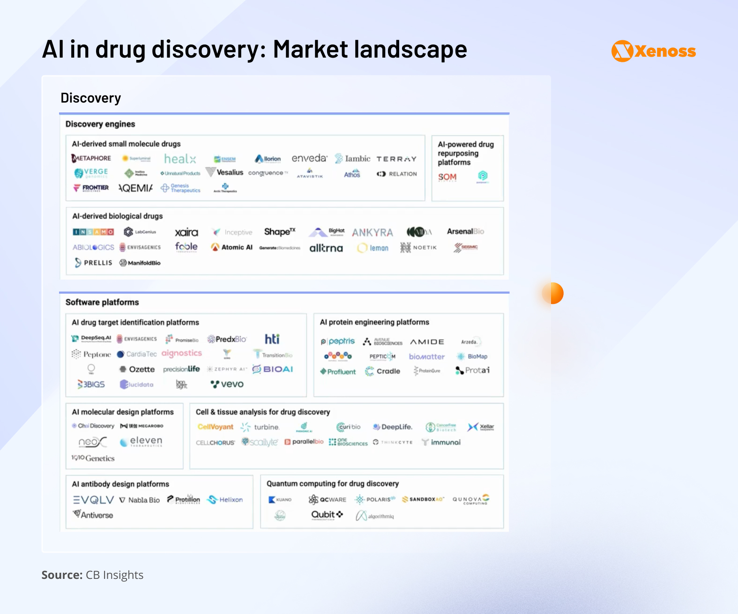Image resolution: width=738 pixels, height=614 pixels.
Task: Open the xaira logo
Action: (x=186, y=232)
